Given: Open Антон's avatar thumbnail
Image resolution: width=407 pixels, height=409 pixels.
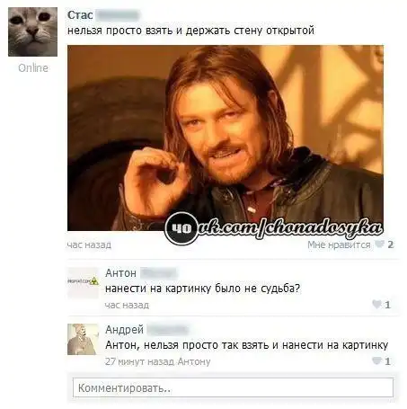Looking at the screenshot, I should (83, 283).
